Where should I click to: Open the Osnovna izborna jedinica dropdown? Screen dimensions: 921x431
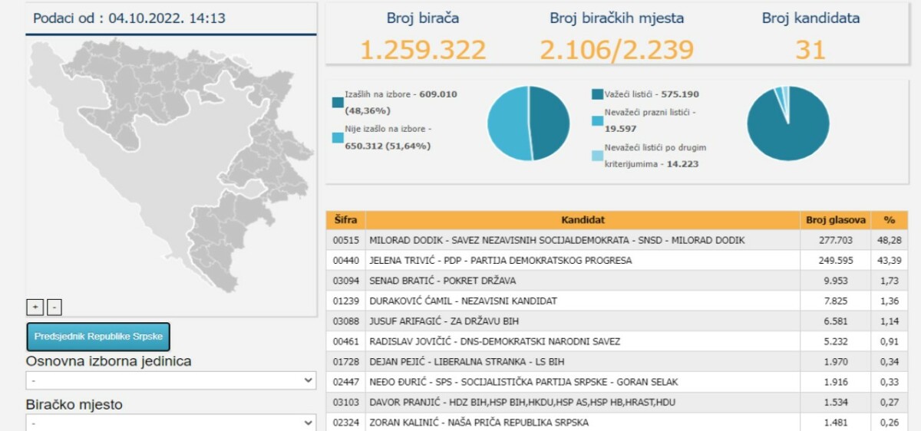pos(171,380)
